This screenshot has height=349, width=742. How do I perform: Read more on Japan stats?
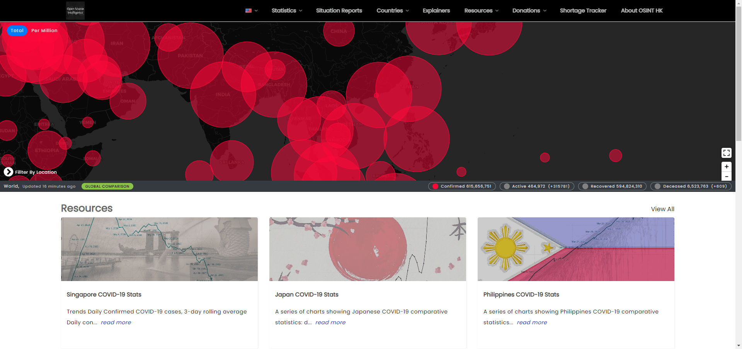330,322
